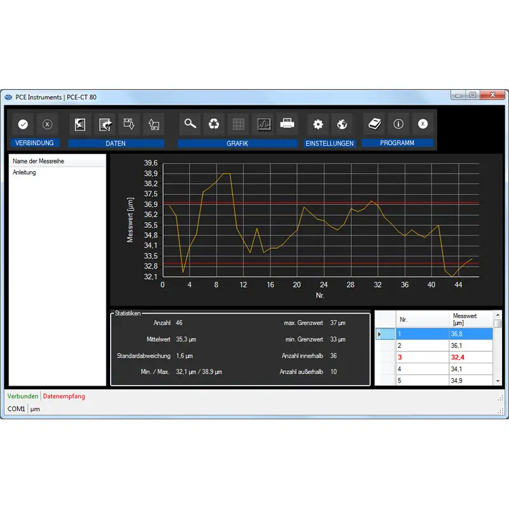Click the export data icon with arrow

coord(106,124)
